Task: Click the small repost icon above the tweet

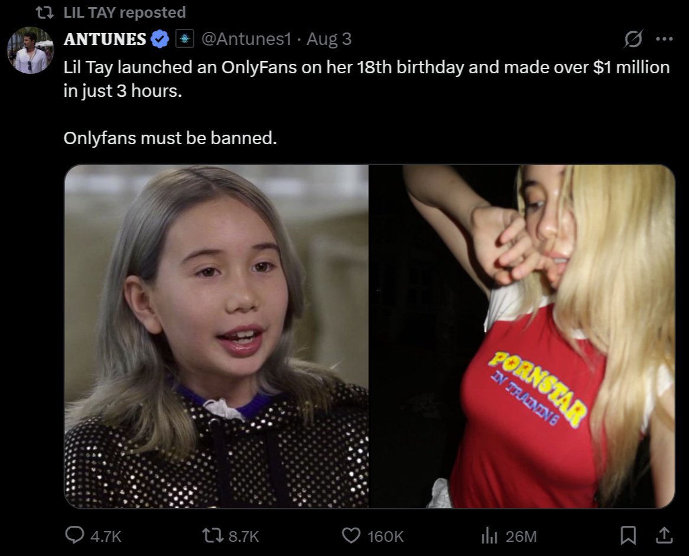Action: click(x=44, y=13)
